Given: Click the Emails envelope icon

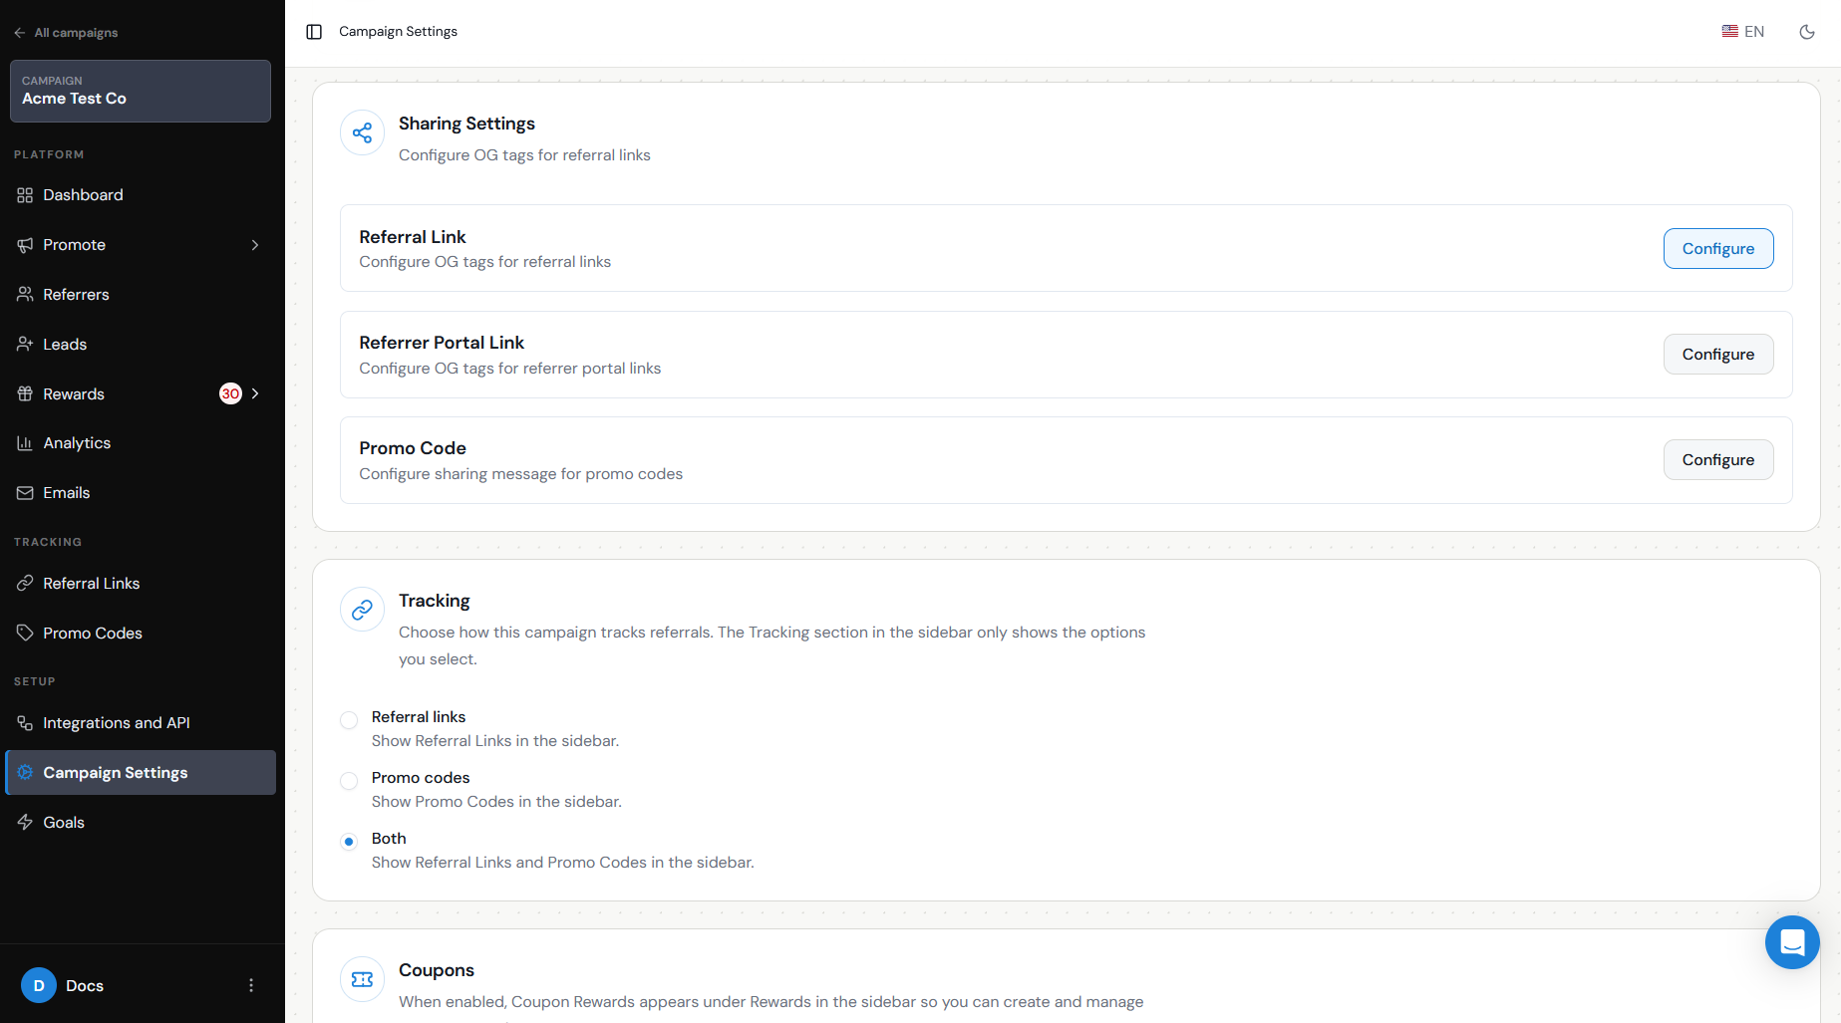Looking at the screenshot, I should click(x=25, y=493).
